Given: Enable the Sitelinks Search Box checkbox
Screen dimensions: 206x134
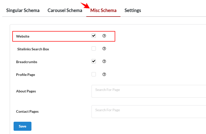Looking at the screenshot, I should click(94, 49).
